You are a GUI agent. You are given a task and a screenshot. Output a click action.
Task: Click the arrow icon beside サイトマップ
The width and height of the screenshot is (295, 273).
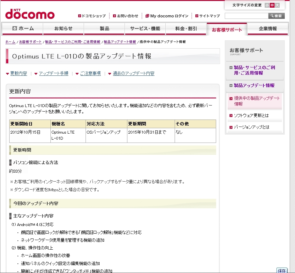(197, 16)
